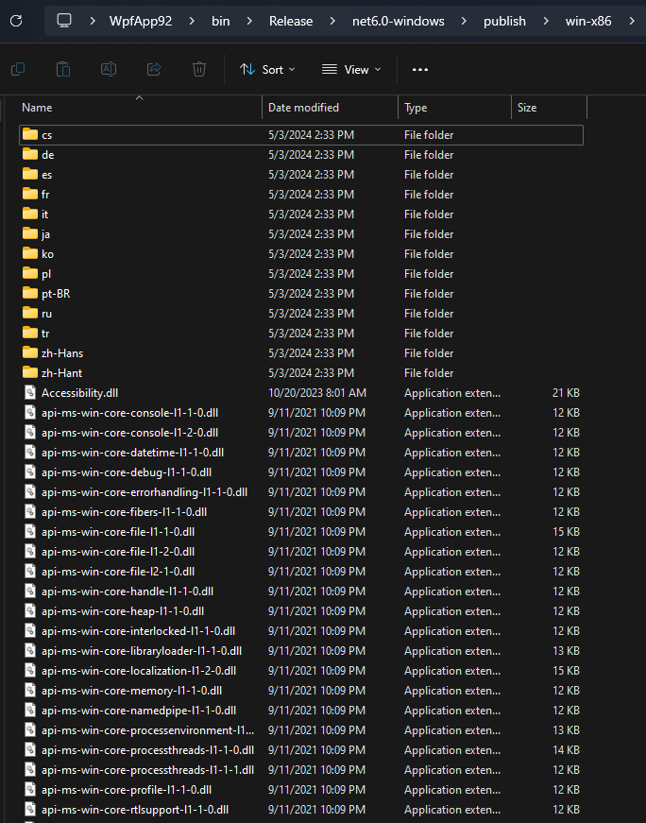646x823 pixels.
Task: Click the This PC monitor icon in breadcrumb
Action: (64, 21)
